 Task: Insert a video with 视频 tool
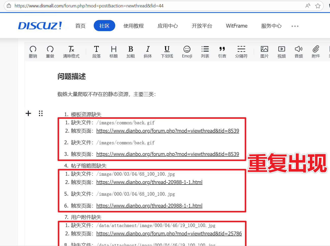coord(282,52)
